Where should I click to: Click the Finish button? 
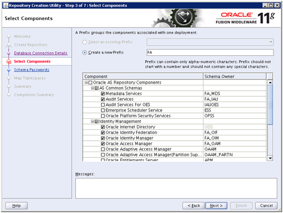click(241, 206)
